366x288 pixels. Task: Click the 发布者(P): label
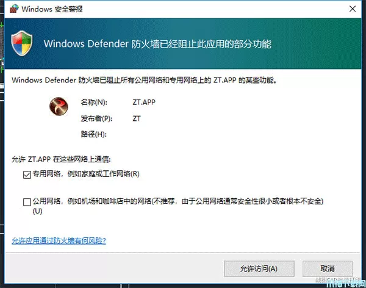point(96,118)
